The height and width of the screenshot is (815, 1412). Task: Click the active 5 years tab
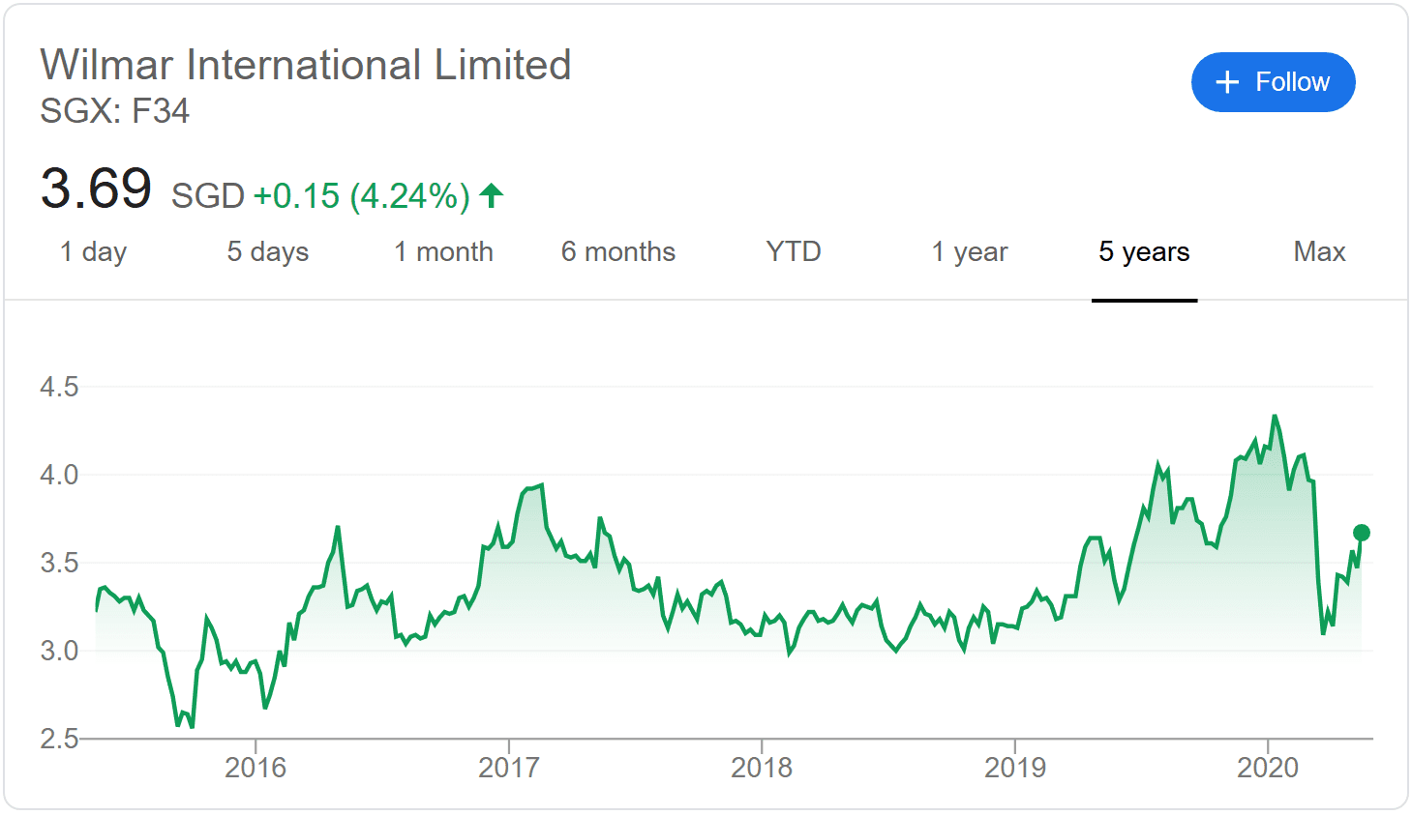pyautogui.click(x=1144, y=252)
